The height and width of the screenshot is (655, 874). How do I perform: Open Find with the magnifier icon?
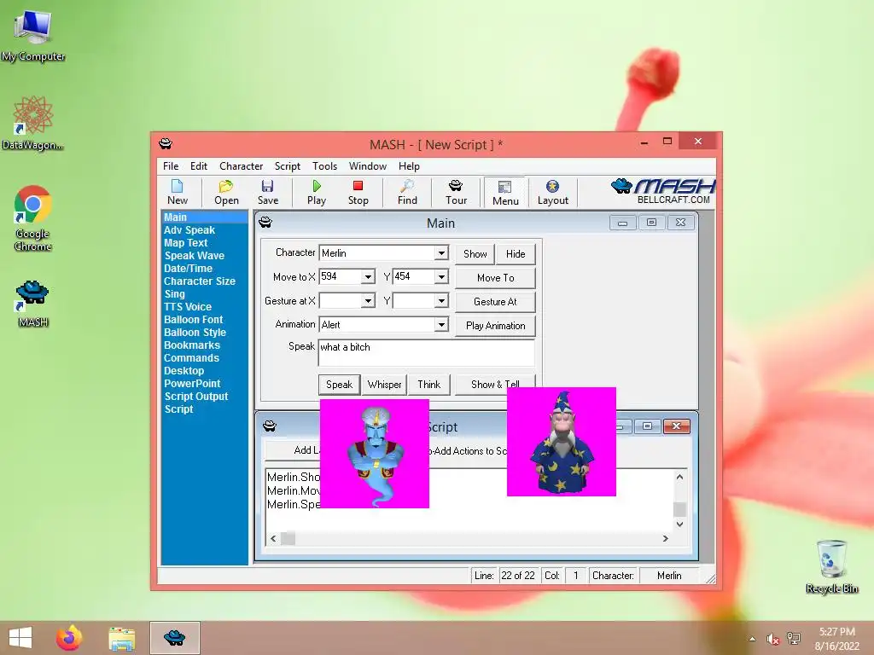coord(407,192)
